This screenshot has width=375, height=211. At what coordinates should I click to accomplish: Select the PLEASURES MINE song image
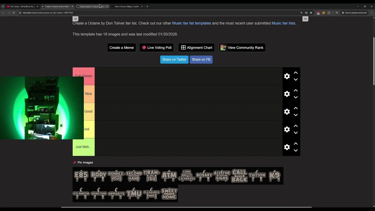(x=151, y=193)
